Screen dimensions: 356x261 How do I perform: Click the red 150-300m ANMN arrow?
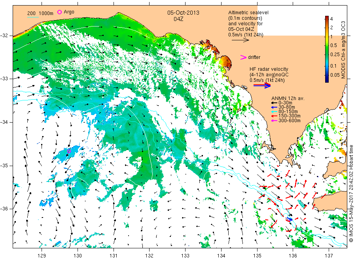click(x=274, y=116)
